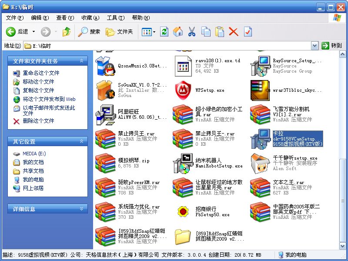The width and height of the screenshot is (348, 261).
Task: Click the Paste clipboard icon
Action: [x=220, y=32]
